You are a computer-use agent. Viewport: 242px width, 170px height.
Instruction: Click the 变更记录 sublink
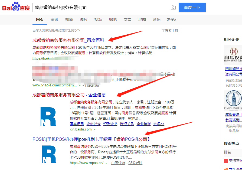[x=93, y=124]
